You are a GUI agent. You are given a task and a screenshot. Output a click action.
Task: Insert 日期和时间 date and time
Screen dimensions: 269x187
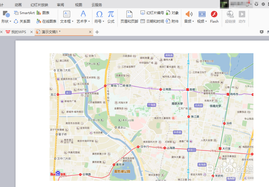[152, 21]
